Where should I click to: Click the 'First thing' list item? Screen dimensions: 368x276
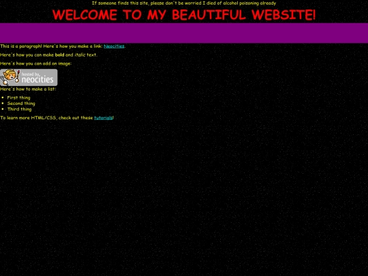tap(19, 97)
